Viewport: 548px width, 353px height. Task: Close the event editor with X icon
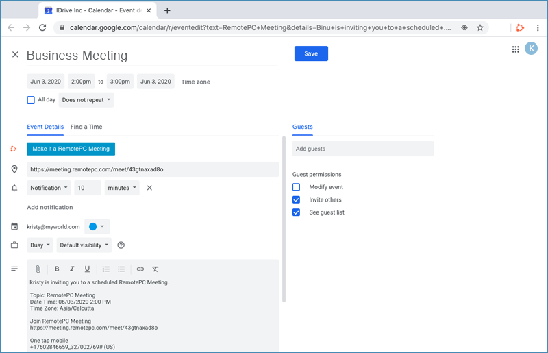pyautogui.click(x=15, y=55)
